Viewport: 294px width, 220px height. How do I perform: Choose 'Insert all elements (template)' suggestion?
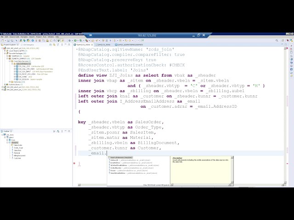(x=121, y=158)
